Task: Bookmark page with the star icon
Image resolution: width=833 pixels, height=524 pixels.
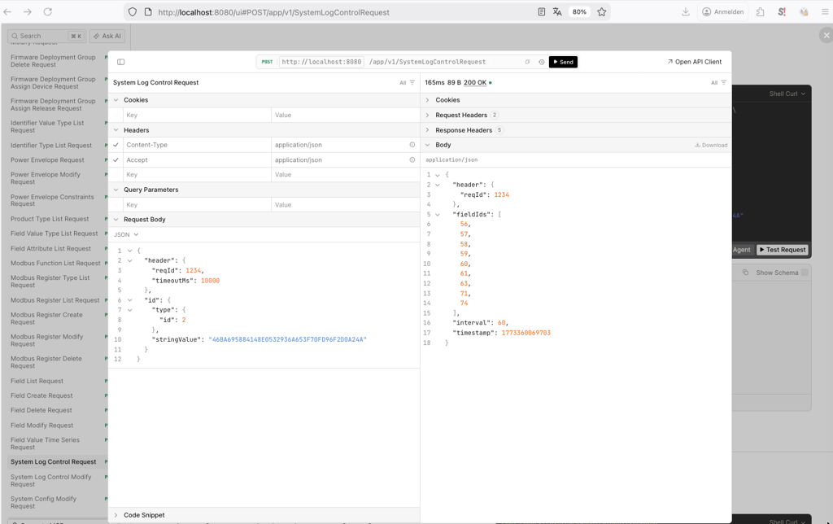Action: pos(601,11)
